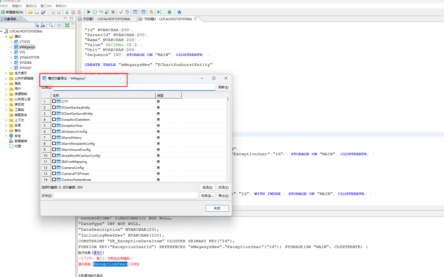This screenshot has height=277, width=444.
Task: Click the rollback circular arrow icon
Action: click(x=127, y=12)
